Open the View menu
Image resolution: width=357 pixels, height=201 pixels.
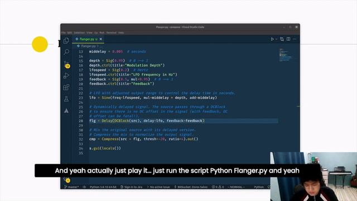pyautogui.click(x=89, y=32)
